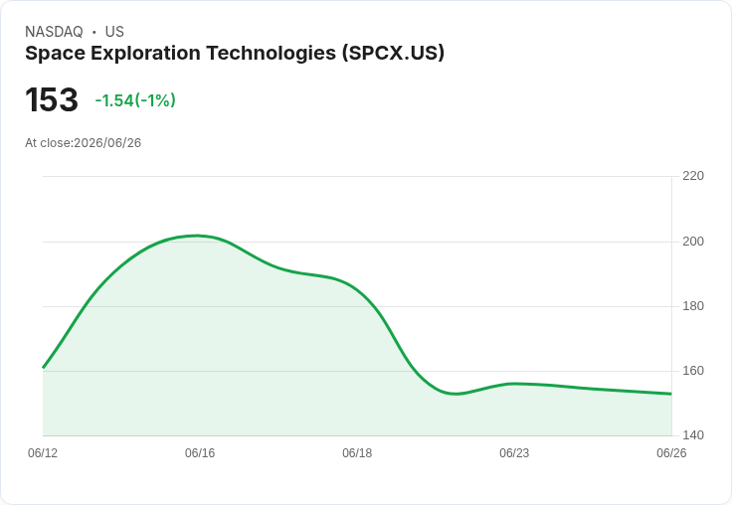Viewport: 732px width, 505px height.
Task: Click the chart line's lowest dip before 06/23
Action: click(457, 394)
